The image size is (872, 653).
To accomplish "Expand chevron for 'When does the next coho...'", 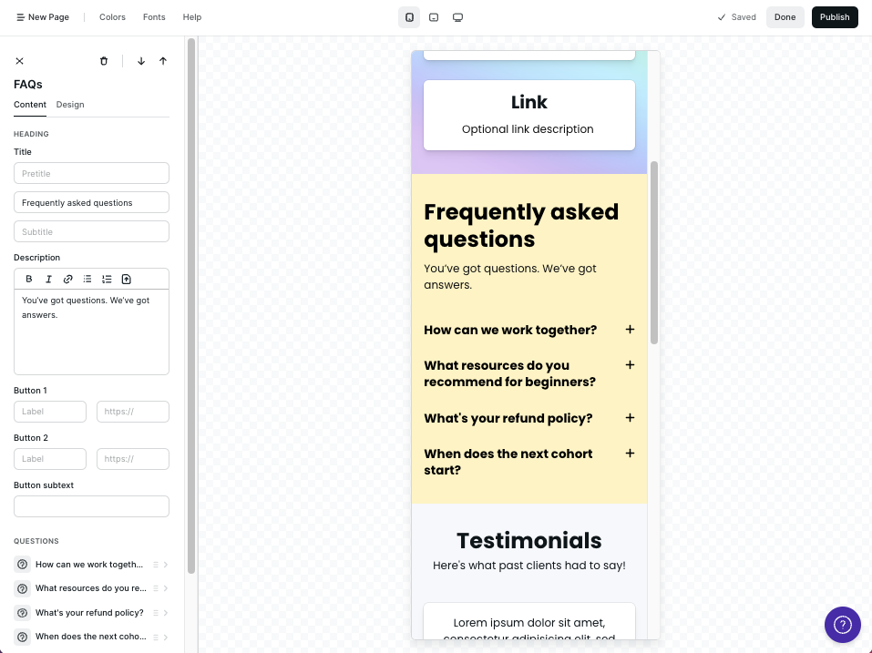I will (166, 637).
